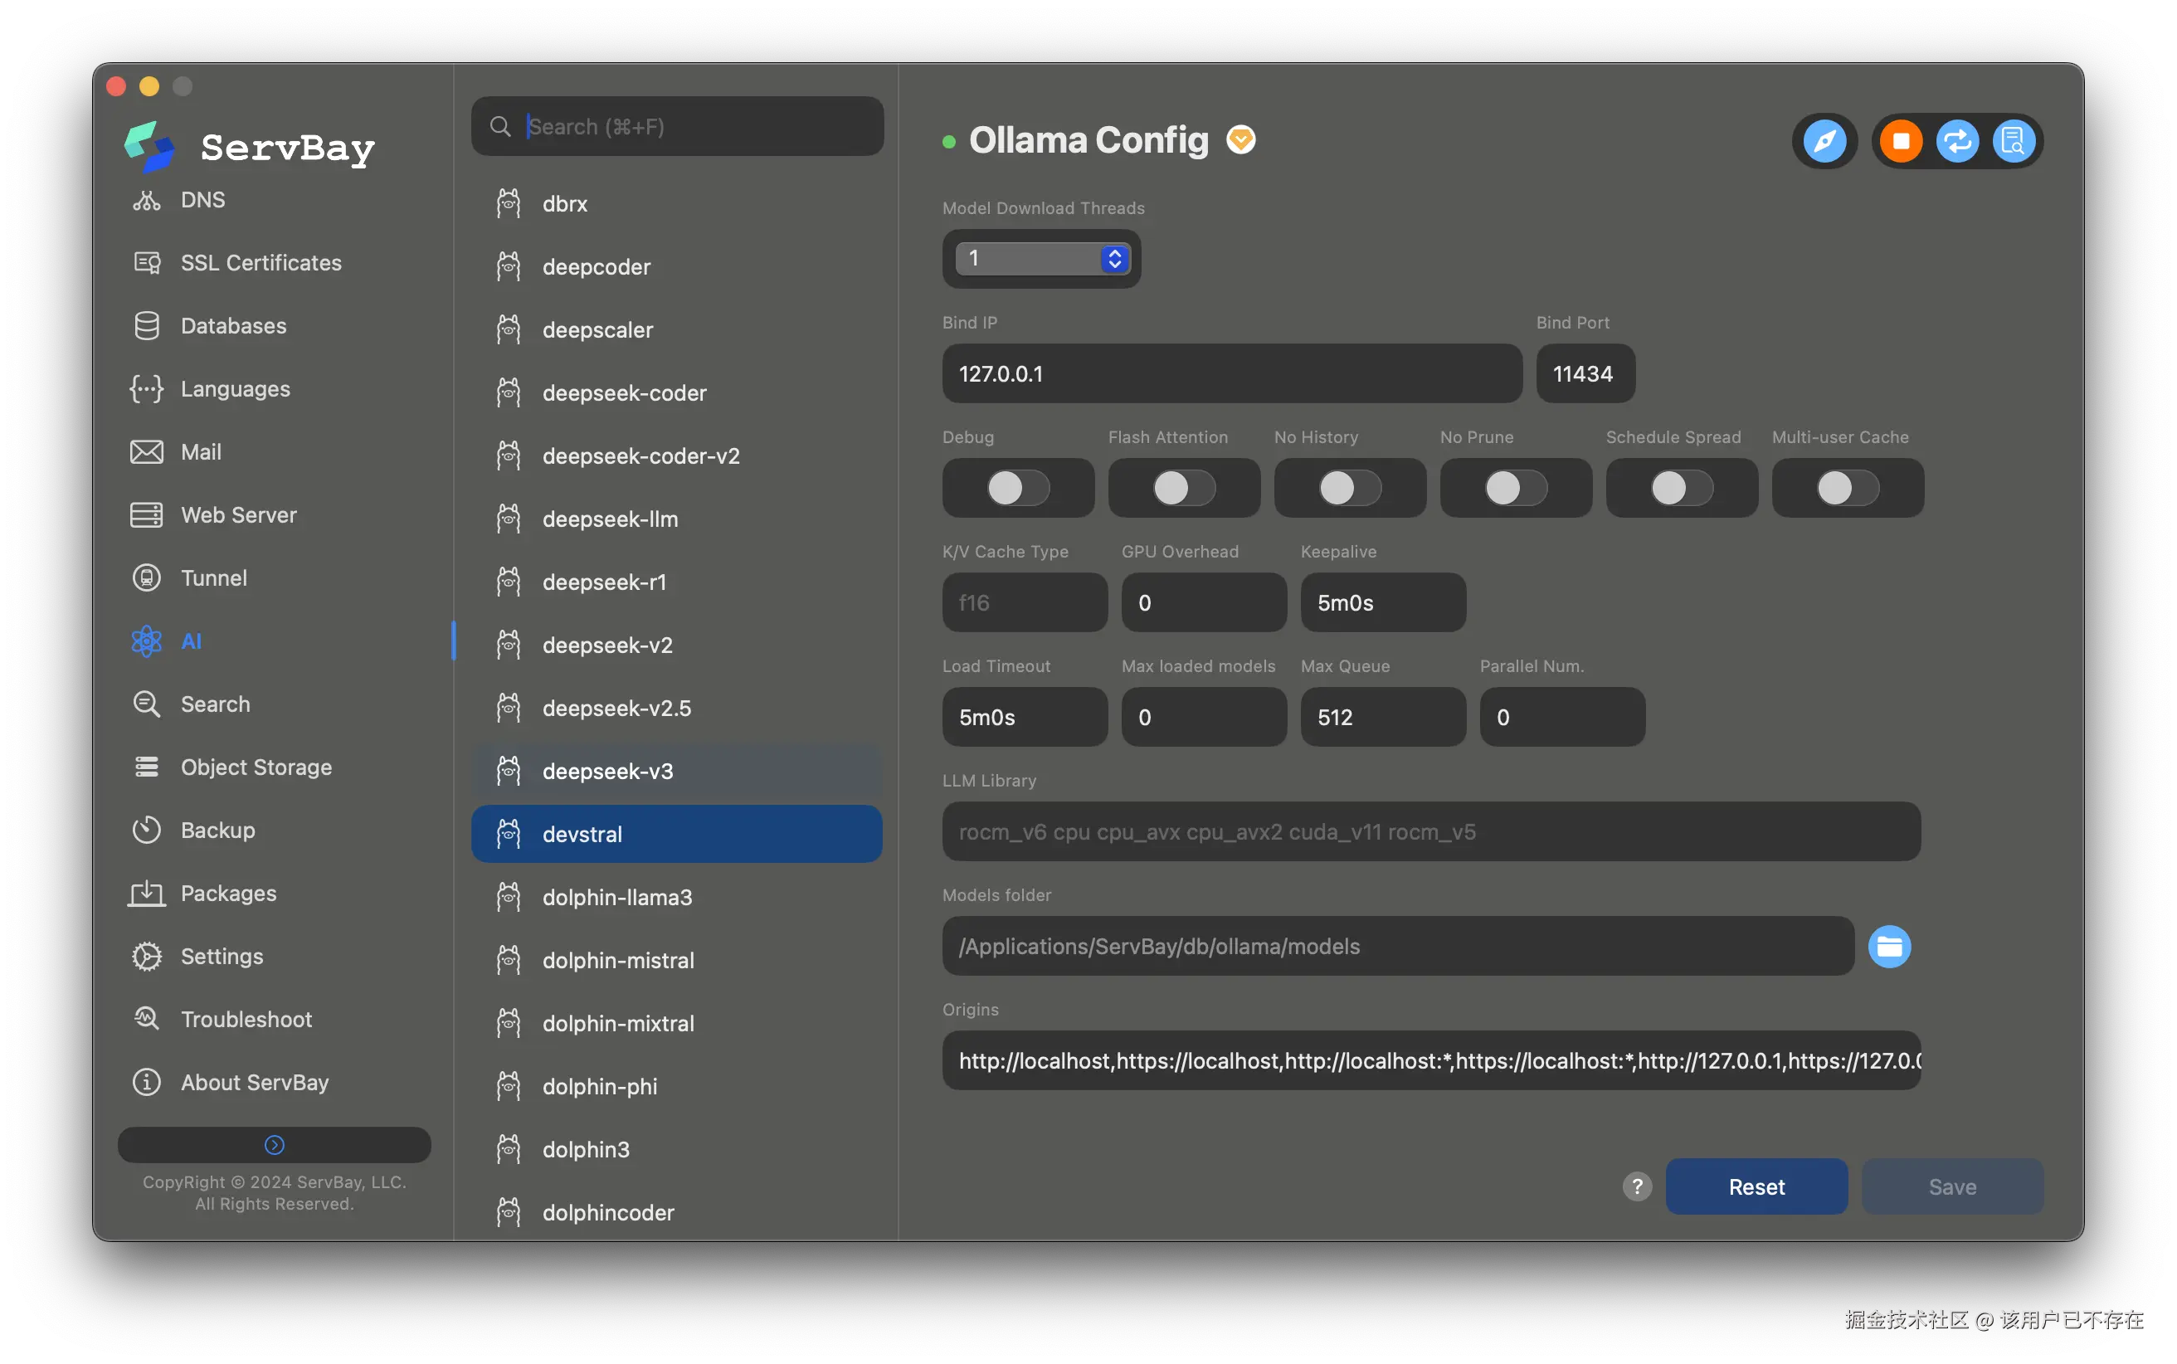Click the Models folder browse icon

pos(1888,947)
